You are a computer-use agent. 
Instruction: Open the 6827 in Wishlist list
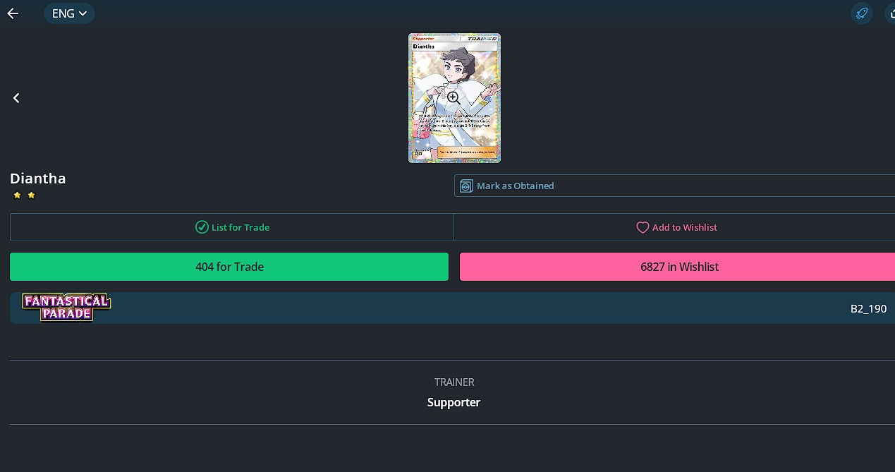click(x=678, y=267)
